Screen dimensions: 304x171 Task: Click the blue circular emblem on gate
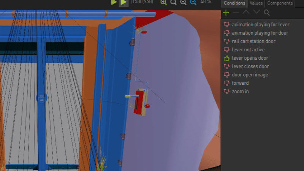[x=42, y=98]
